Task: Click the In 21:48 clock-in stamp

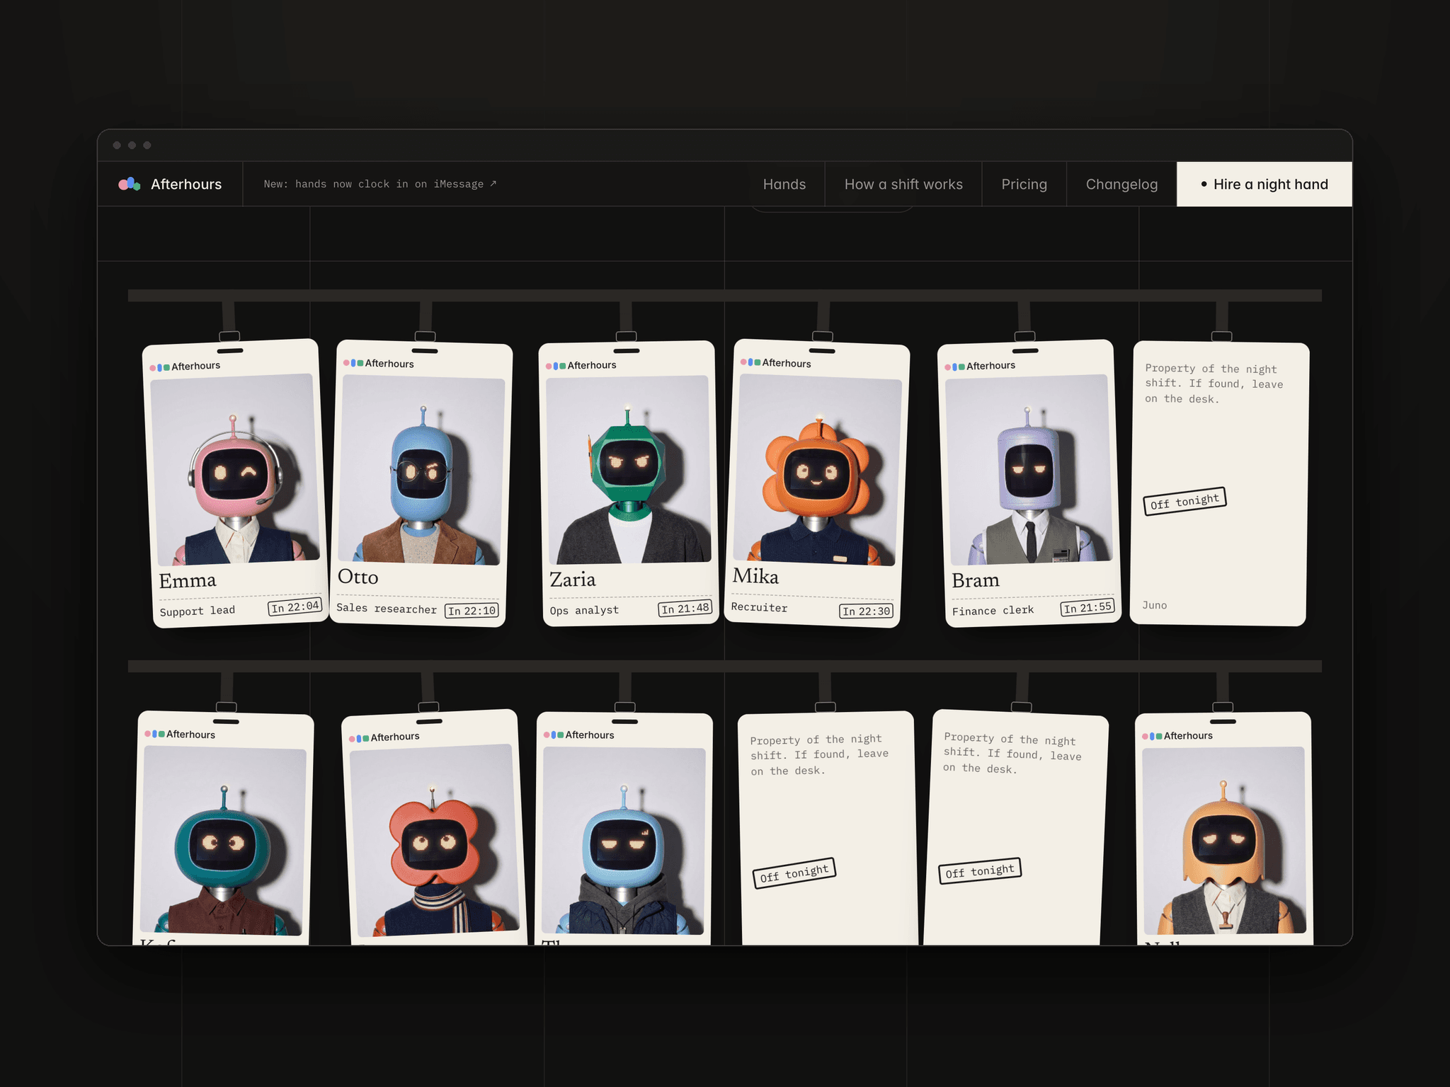Action: click(685, 609)
